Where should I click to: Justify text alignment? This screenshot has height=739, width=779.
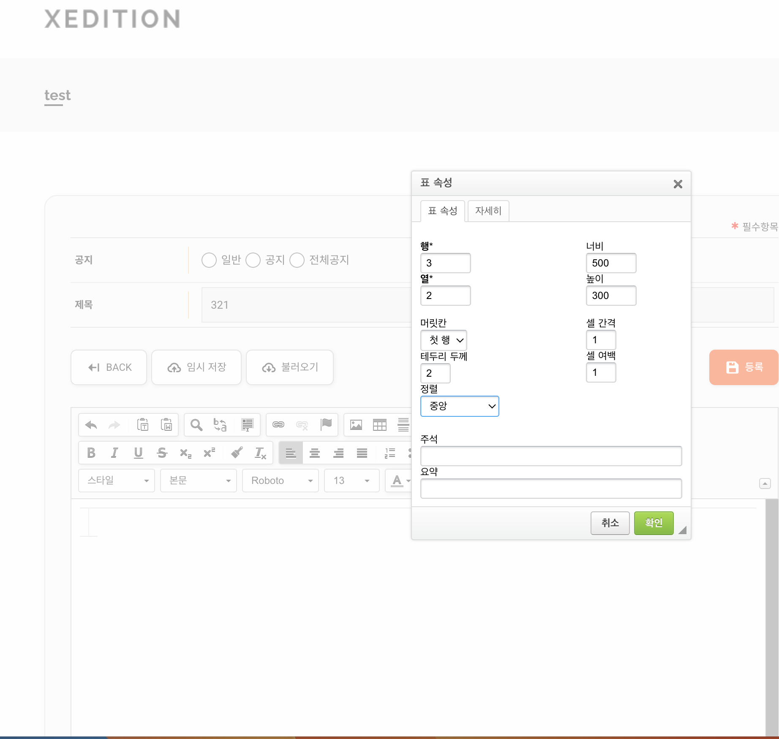(362, 453)
